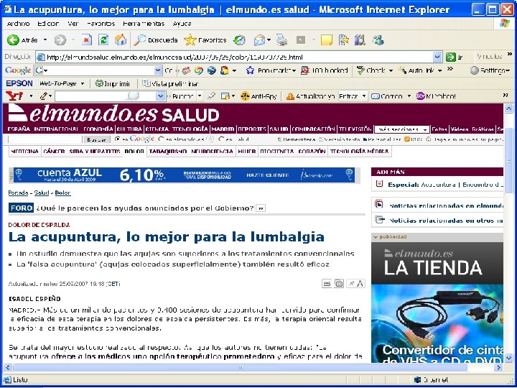
Task: Go to the home page icon
Action: point(121,40)
